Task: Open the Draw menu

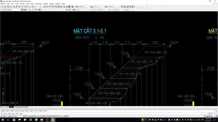Action: (32, 4)
